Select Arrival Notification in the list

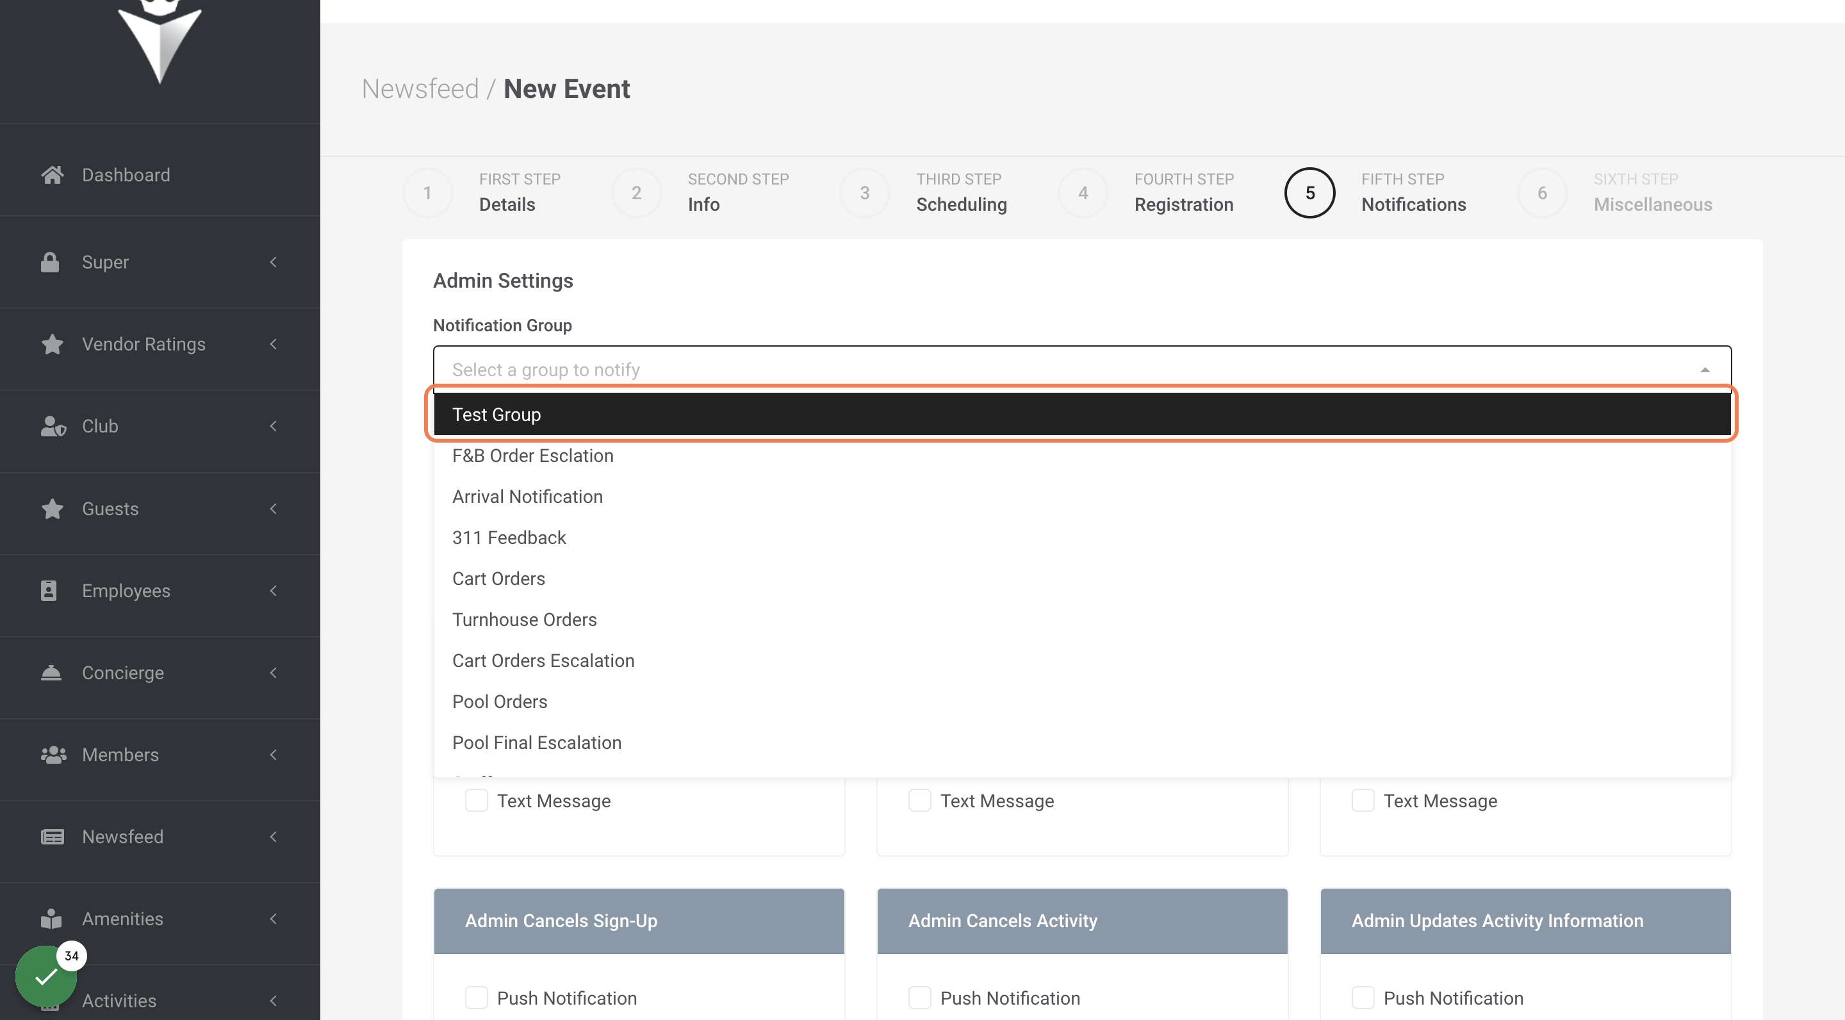[x=1082, y=497]
